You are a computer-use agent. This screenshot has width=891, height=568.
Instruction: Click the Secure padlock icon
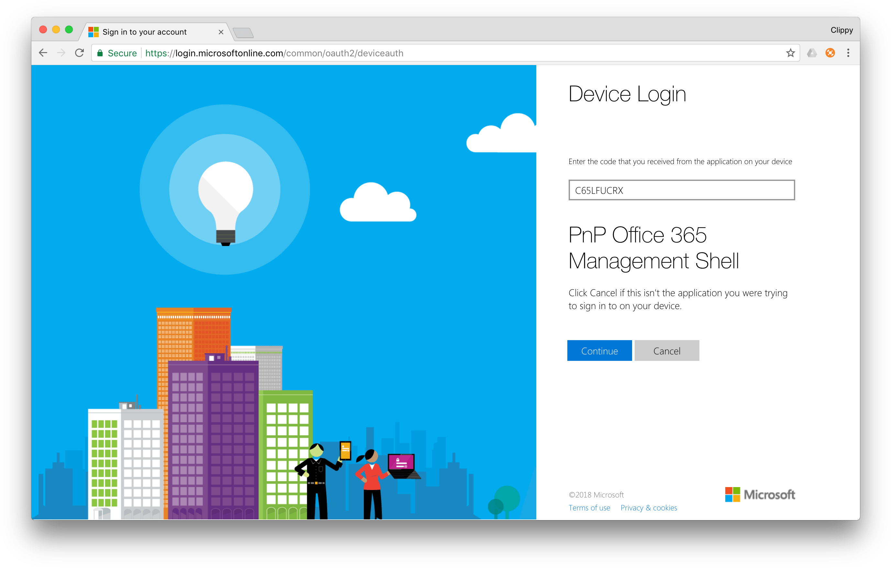click(x=100, y=53)
